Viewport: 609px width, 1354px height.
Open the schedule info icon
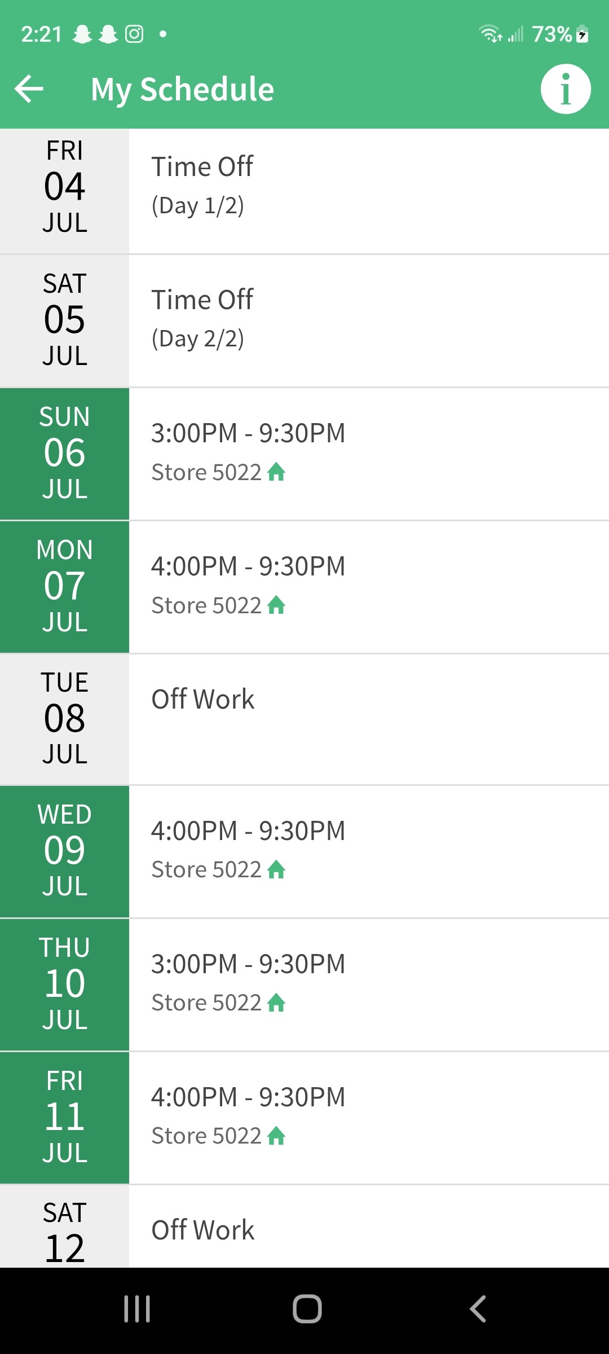coord(565,89)
